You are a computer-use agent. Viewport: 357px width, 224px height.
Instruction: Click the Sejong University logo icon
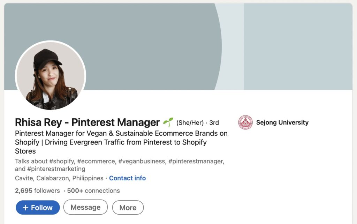245,122
